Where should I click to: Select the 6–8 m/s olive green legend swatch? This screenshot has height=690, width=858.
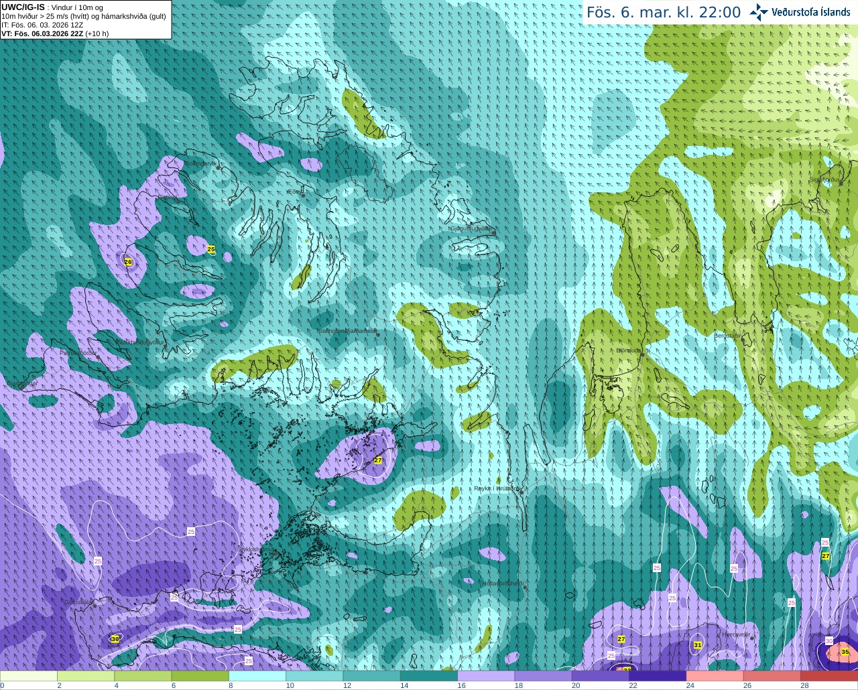pos(200,676)
